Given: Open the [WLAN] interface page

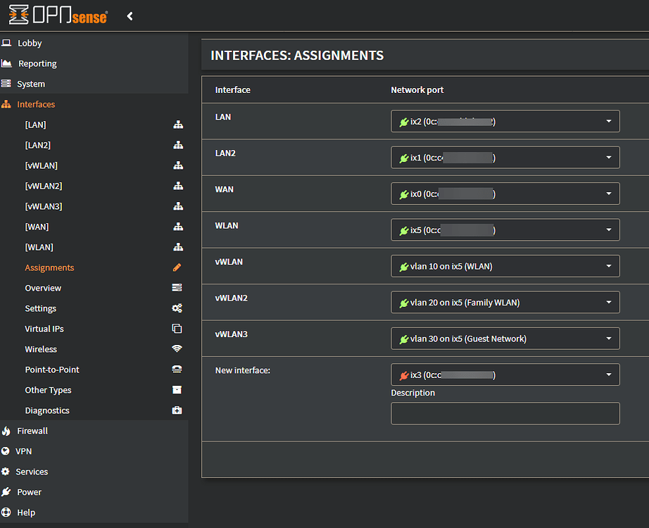Looking at the screenshot, I should pos(39,247).
